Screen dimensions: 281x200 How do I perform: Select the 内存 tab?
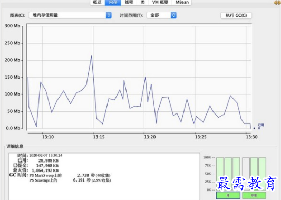click(x=113, y=2)
